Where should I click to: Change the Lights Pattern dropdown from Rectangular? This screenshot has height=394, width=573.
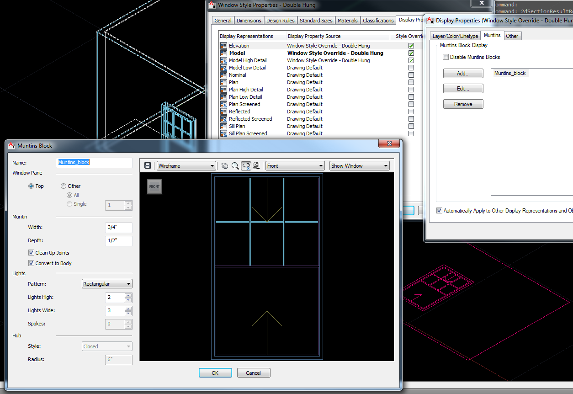coord(128,283)
